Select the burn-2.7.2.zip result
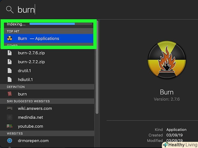The height and width of the screenshot is (148, 198). tap(47, 62)
